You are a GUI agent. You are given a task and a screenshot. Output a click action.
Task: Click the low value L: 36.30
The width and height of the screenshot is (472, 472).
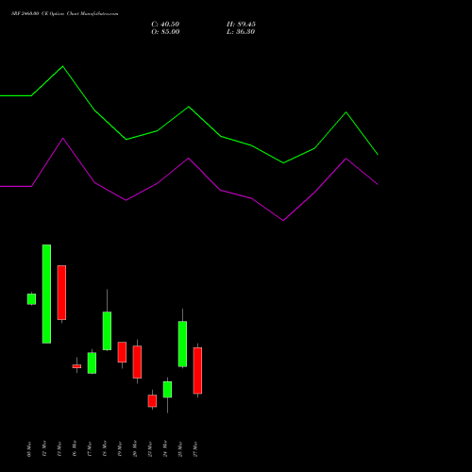coord(241,32)
